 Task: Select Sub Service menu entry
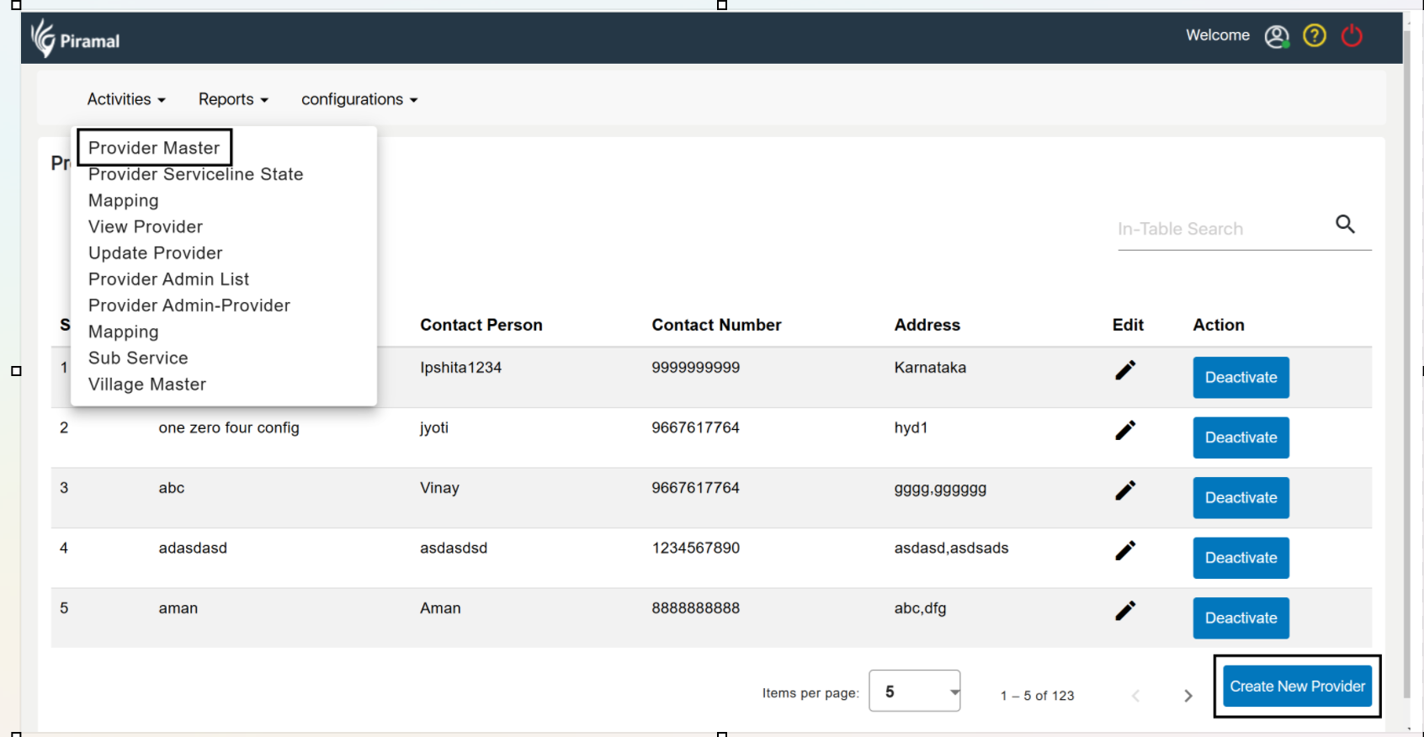(x=138, y=358)
